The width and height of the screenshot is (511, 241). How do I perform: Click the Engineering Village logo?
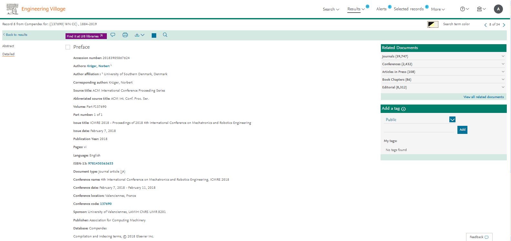pos(36,9)
